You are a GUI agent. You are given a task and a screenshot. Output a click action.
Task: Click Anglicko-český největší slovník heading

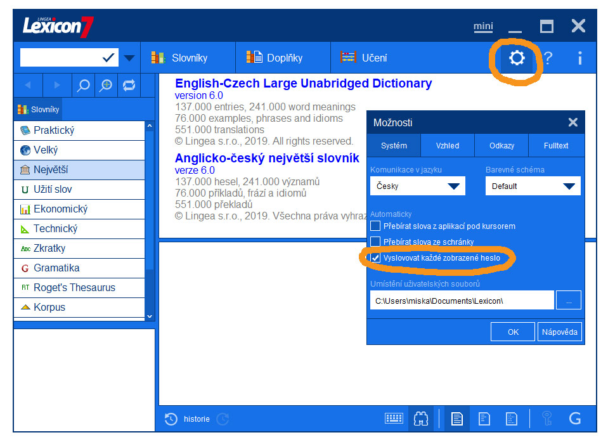(x=267, y=158)
